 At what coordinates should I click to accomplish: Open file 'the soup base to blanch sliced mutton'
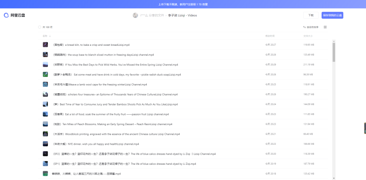point(103,55)
